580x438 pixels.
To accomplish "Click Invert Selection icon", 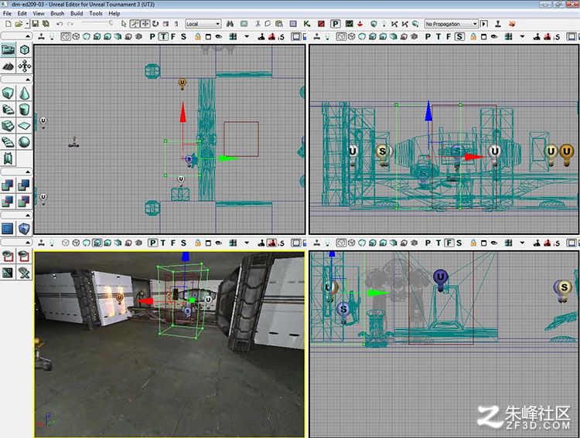I will point(9,273).
